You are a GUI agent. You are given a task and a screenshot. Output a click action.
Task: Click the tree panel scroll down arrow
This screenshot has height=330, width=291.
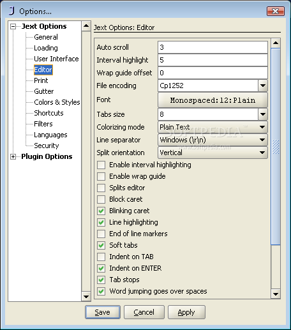click(86, 296)
